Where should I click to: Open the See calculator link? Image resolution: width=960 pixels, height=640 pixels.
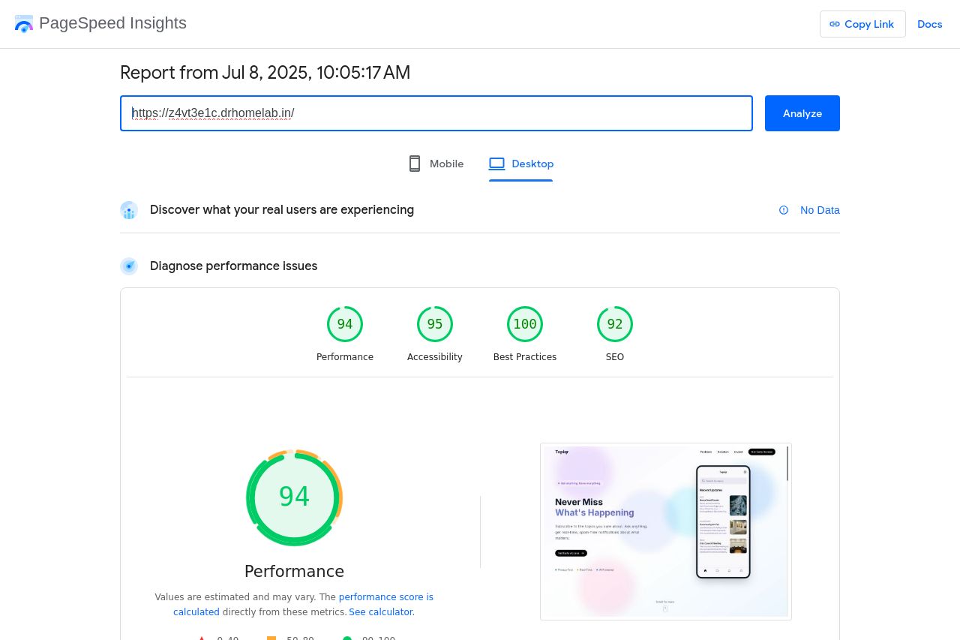[x=380, y=611]
